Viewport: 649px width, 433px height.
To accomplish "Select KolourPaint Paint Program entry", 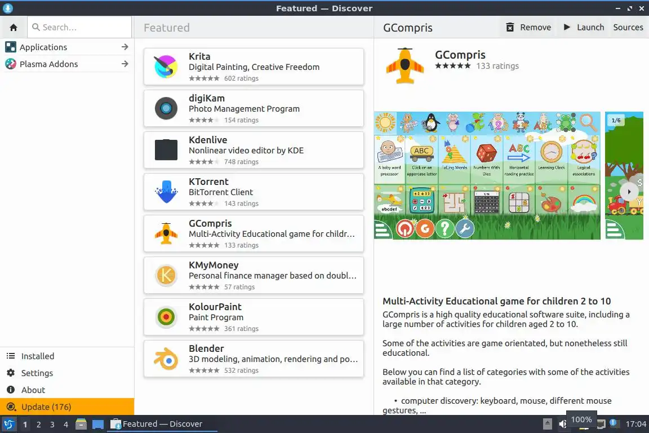I will pyautogui.click(x=254, y=317).
